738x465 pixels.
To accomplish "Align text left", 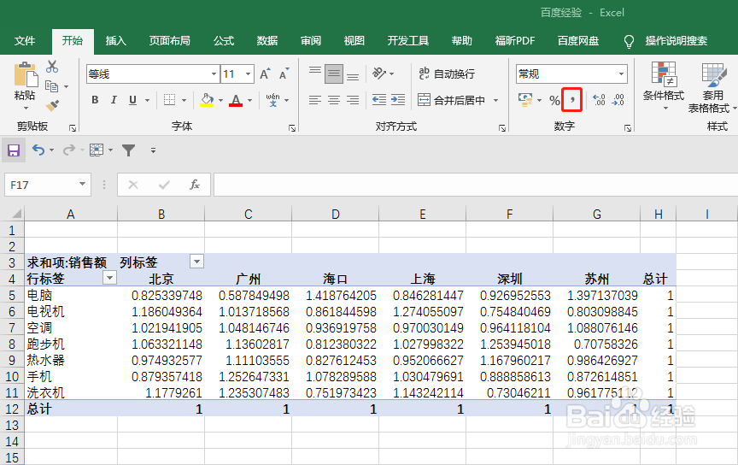I will pos(315,100).
